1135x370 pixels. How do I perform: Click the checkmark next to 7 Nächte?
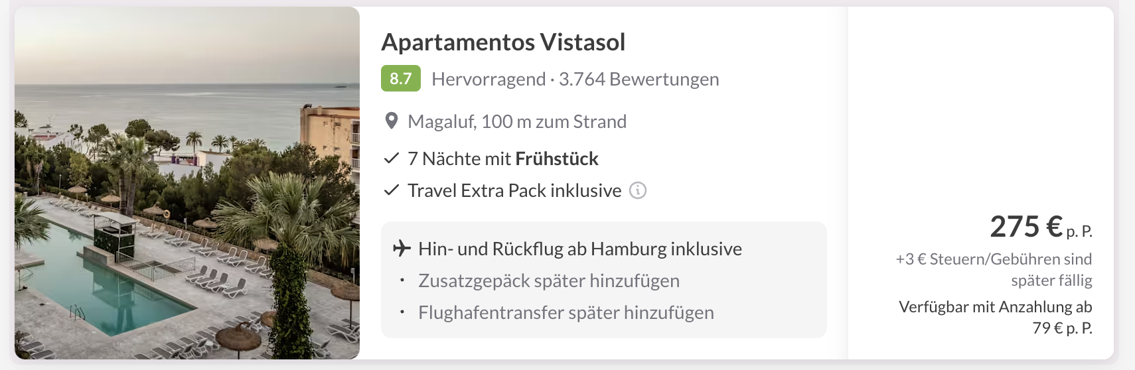tap(392, 158)
